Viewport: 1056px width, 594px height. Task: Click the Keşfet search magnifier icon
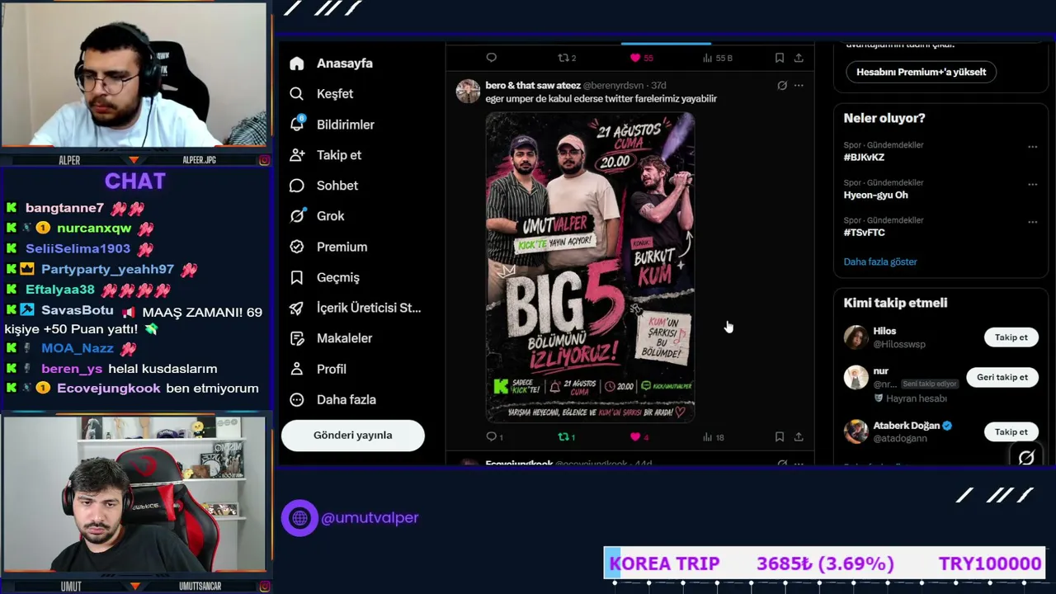tap(297, 94)
